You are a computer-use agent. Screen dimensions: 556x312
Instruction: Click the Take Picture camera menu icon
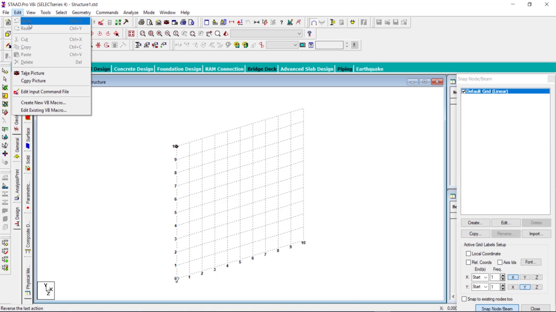pos(17,73)
